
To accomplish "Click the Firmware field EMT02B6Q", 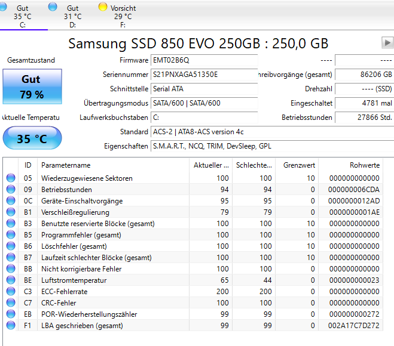I will pos(204,60).
